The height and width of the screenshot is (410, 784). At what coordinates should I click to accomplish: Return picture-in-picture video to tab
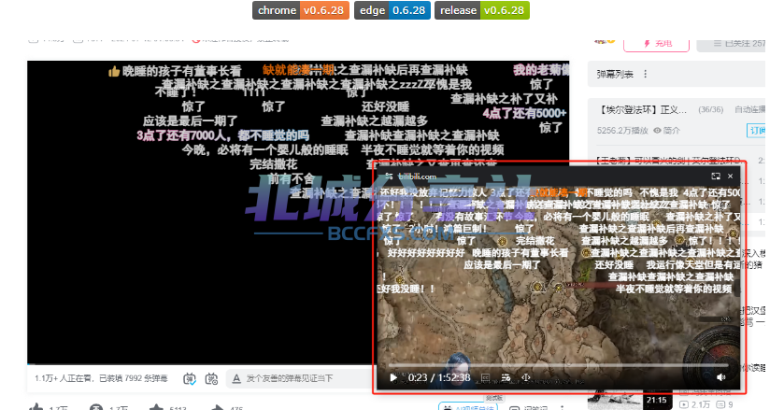[715, 176]
